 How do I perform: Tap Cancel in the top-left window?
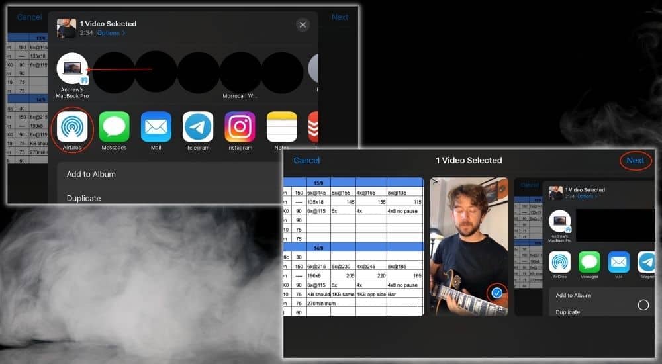[30, 17]
